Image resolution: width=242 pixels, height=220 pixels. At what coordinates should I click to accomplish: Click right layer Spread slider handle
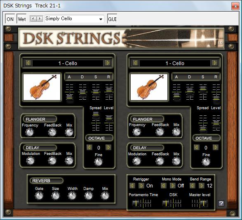point(203,129)
